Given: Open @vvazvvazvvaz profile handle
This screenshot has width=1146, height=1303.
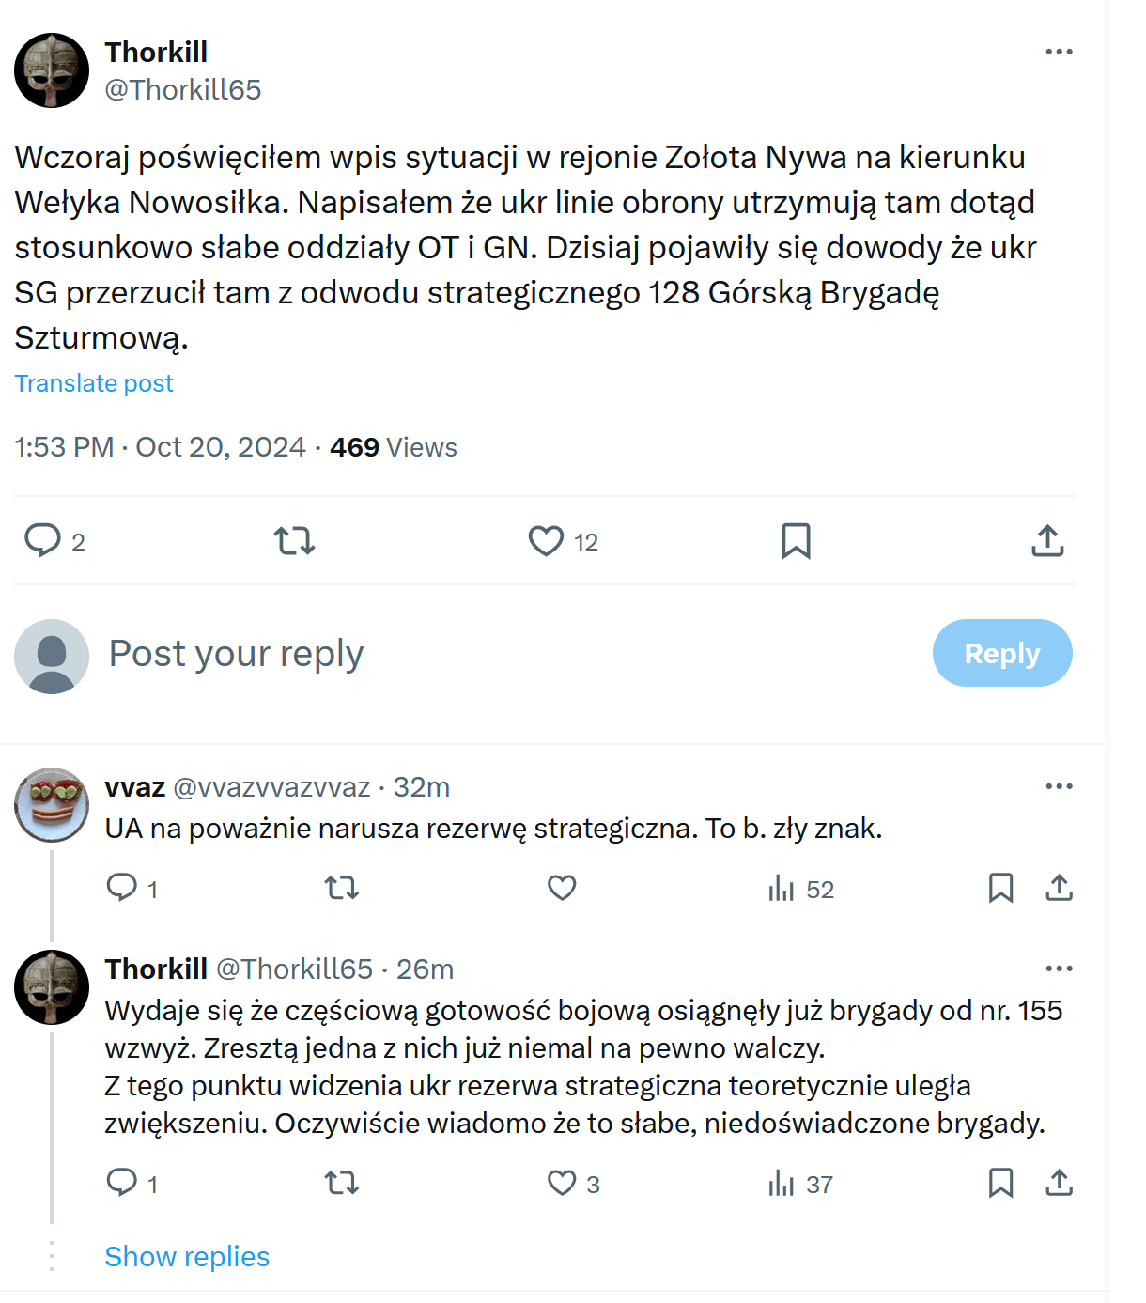Looking at the screenshot, I should point(271,786).
